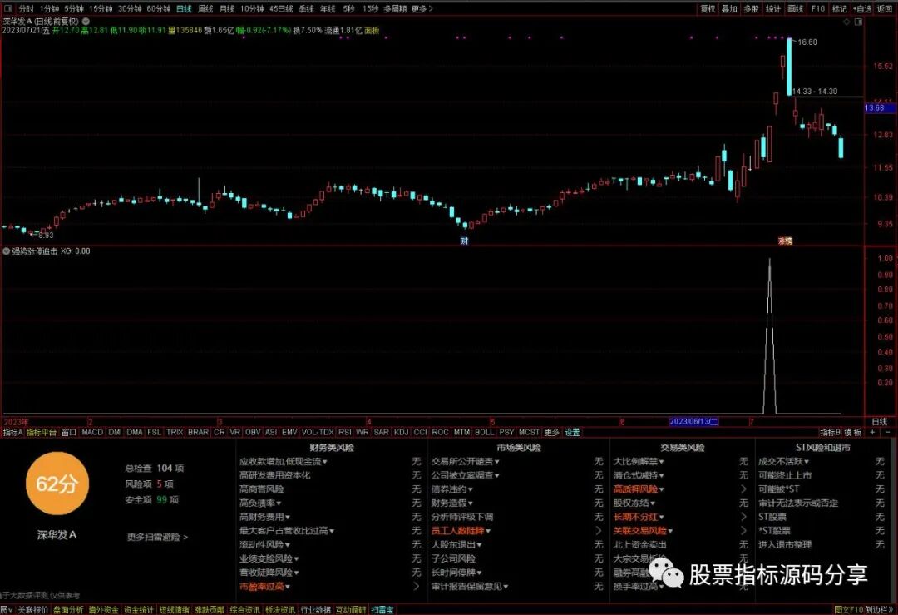Open the 扫雷宝 bottom tab
898x615 pixels.
382,610
